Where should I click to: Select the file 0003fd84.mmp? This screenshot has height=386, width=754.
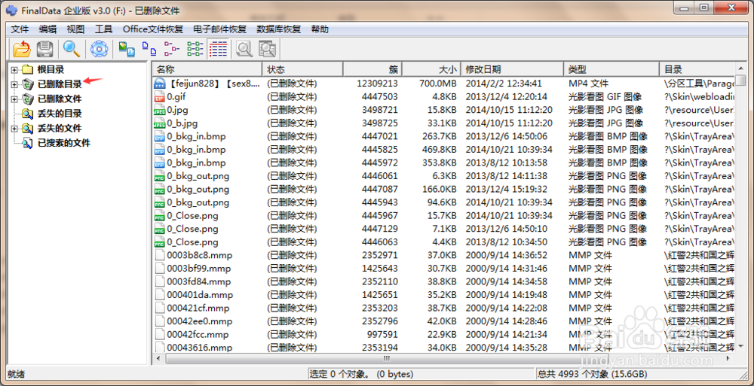coord(198,281)
